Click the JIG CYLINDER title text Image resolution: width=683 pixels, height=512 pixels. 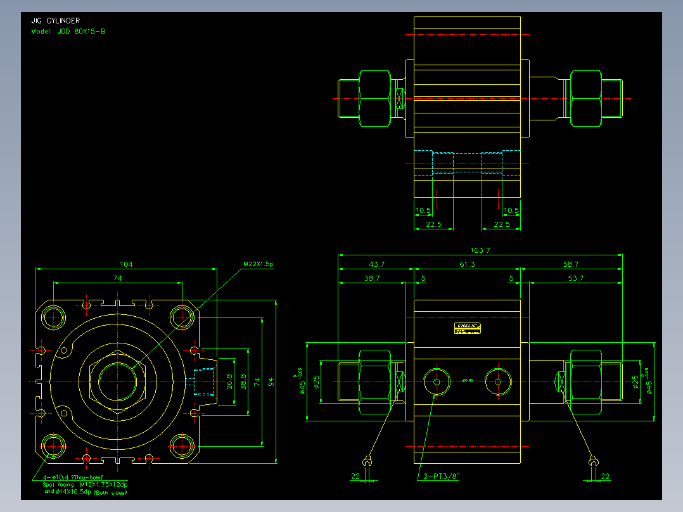(x=55, y=20)
